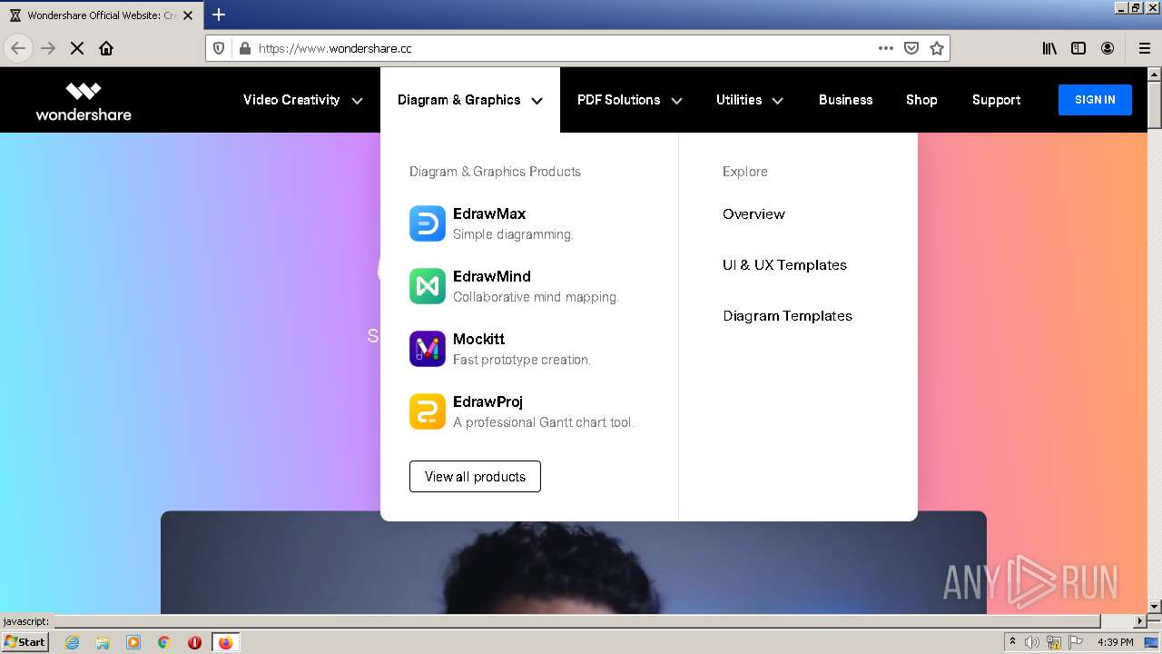Open EdrawMind title link
The width and height of the screenshot is (1162, 654).
pyautogui.click(x=492, y=277)
